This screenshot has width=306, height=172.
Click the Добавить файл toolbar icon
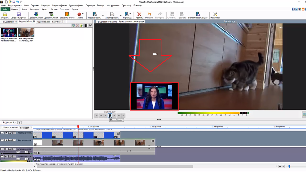[36, 15]
